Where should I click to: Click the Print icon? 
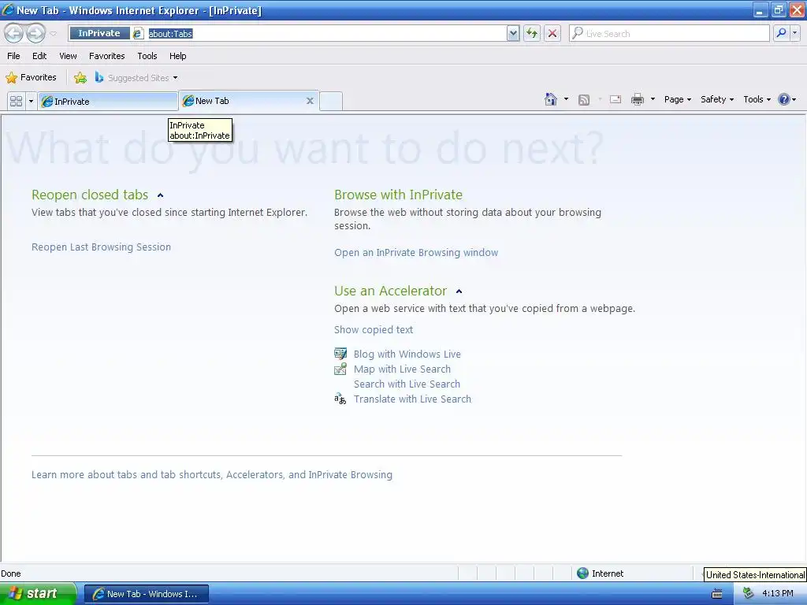coord(637,99)
